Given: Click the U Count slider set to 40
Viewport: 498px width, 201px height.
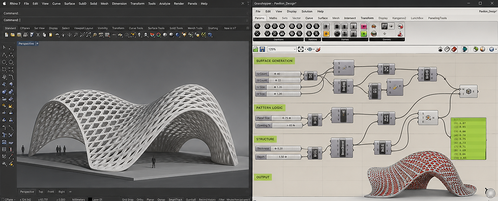Looking at the screenshot, I should click(278, 74).
